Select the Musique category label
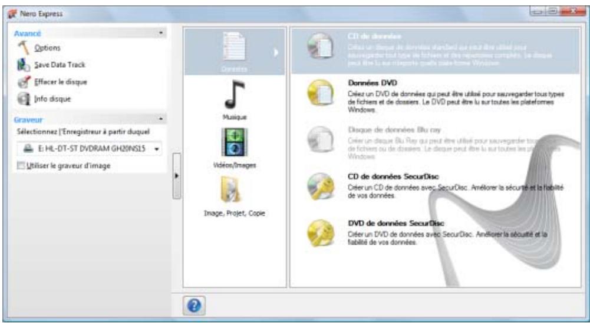The width and height of the screenshot is (590, 323). (x=235, y=117)
